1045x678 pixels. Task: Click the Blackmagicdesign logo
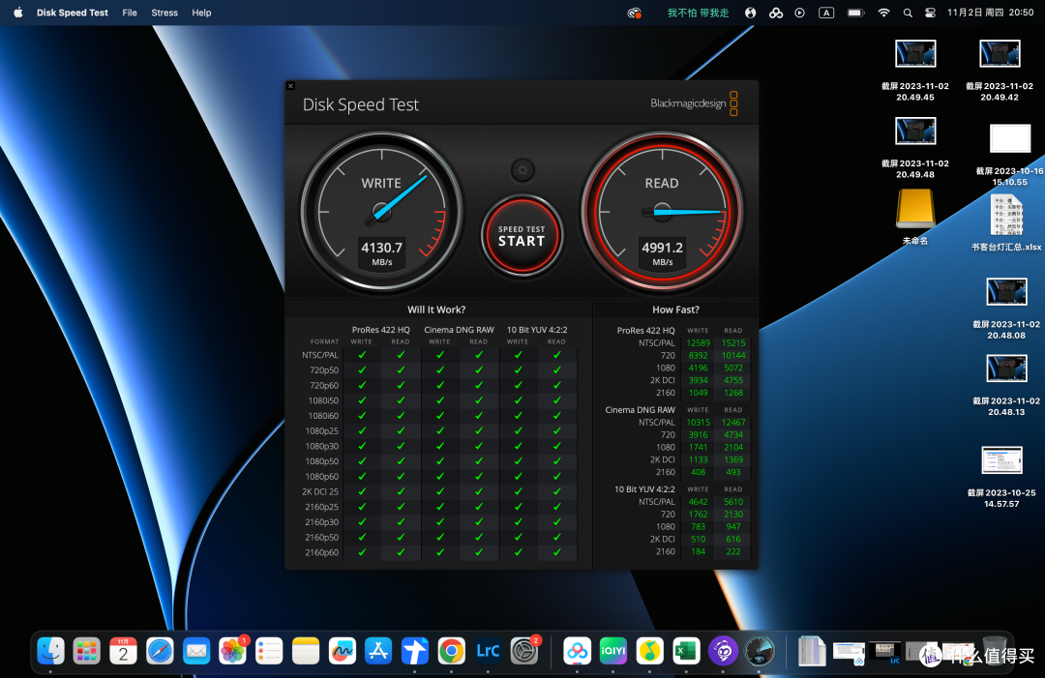(694, 103)
